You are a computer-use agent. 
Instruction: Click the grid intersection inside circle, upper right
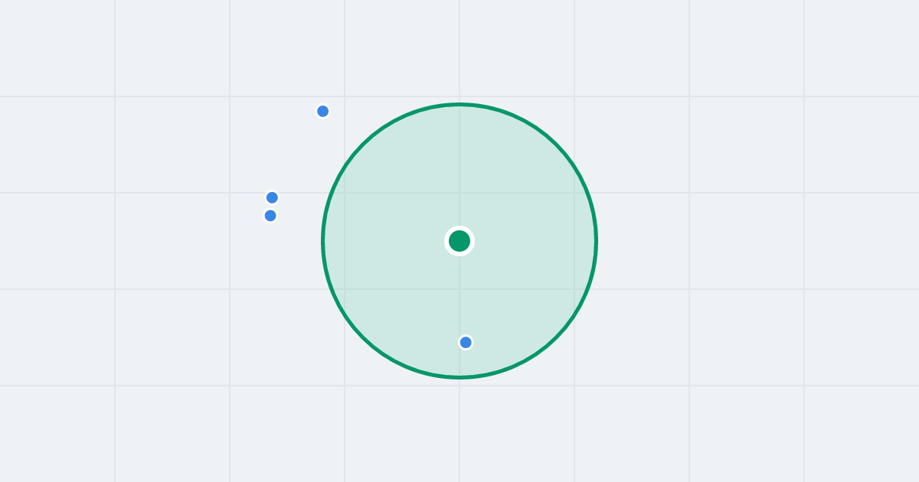(574, 193)
